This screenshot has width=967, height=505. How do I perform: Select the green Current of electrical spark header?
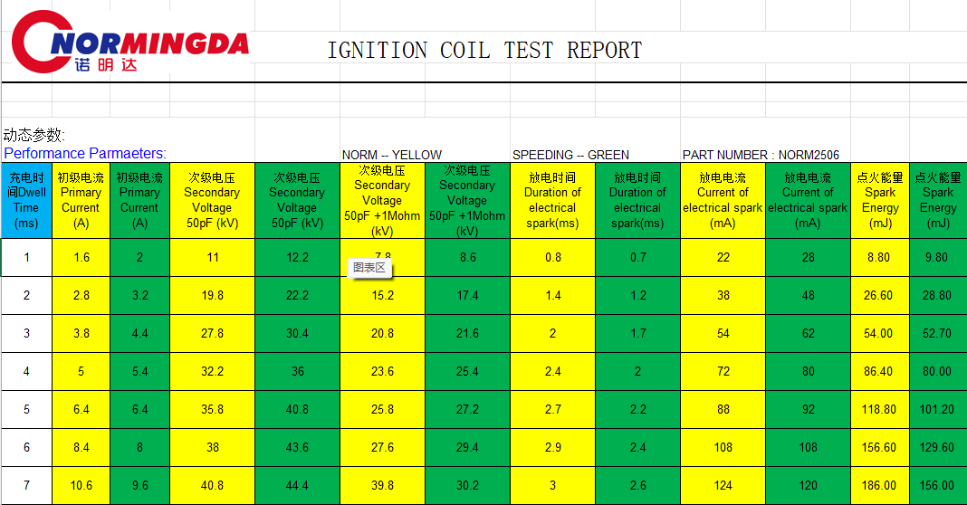point(808,200)
